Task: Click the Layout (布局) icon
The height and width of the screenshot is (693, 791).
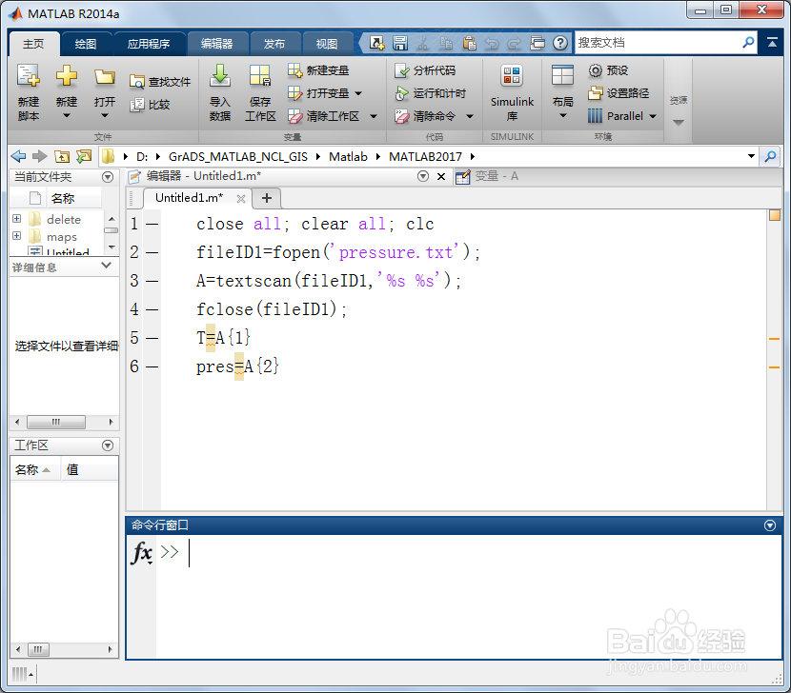Action: pos(562,76)
